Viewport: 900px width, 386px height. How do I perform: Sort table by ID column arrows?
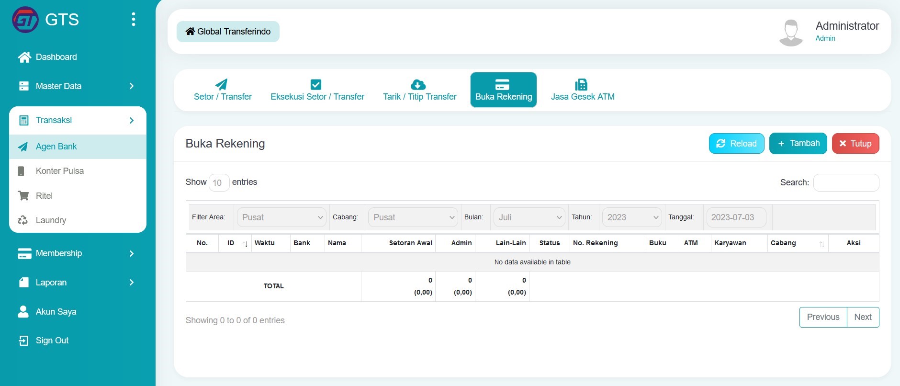coord(245,244)
